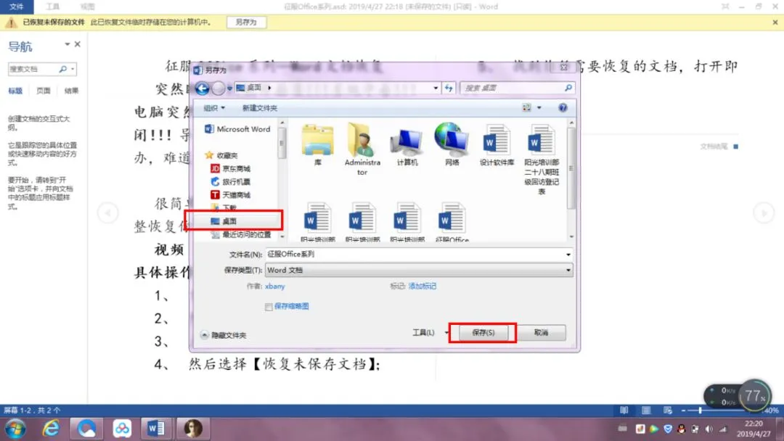Expand the navigation pane options arrow
This screenshot has height=441, width=784.
coord(67,44)
